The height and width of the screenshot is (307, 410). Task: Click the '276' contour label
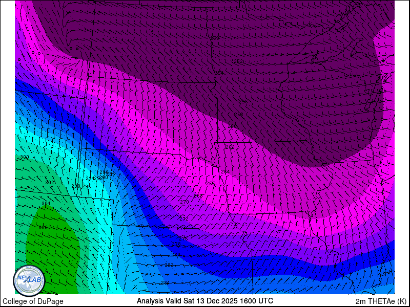(183, 238)
